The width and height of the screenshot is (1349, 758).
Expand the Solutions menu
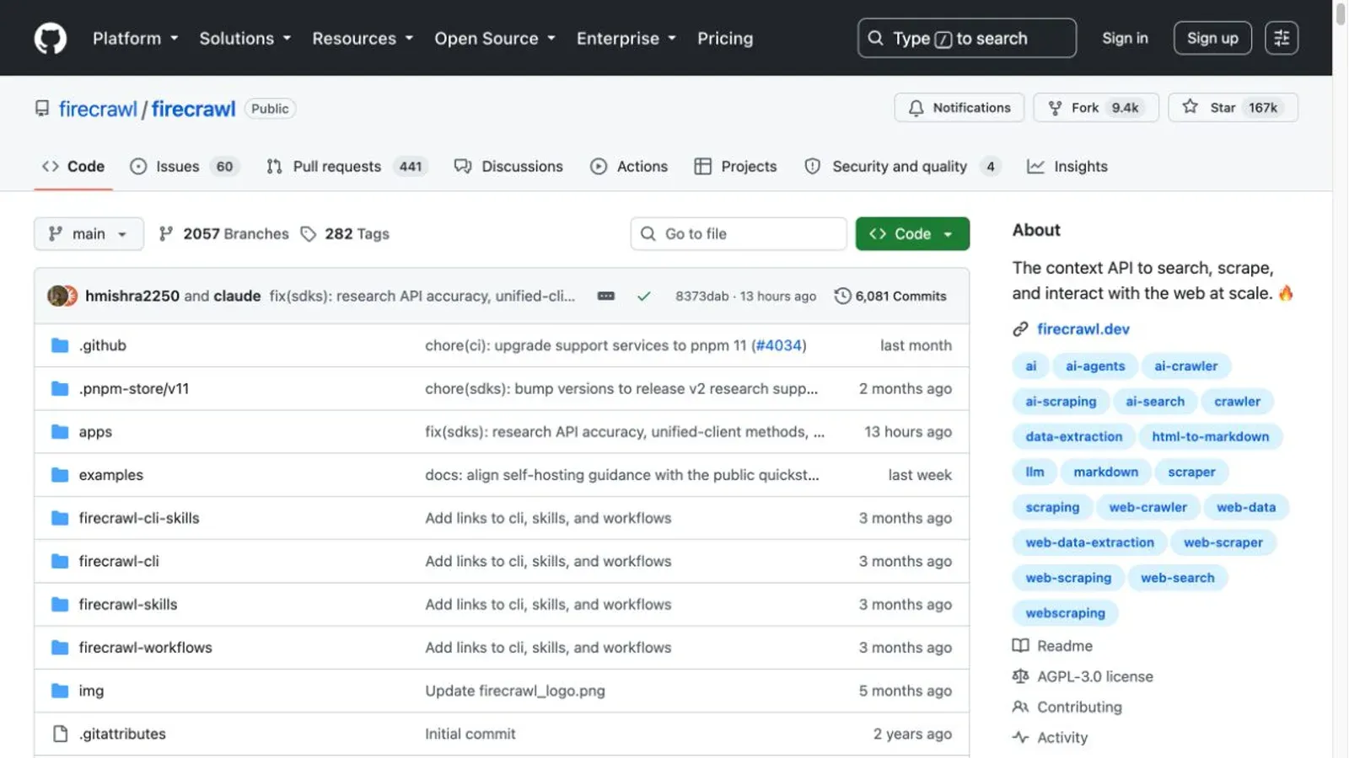click(x=245, y=38)
